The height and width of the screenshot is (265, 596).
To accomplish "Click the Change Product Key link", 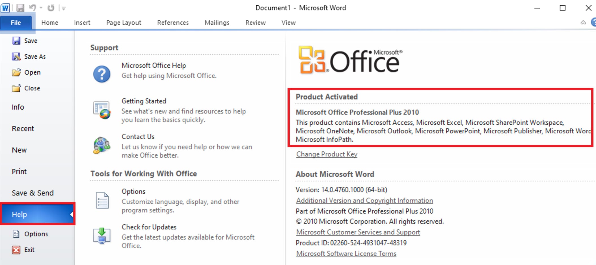I will pos(327,154).
